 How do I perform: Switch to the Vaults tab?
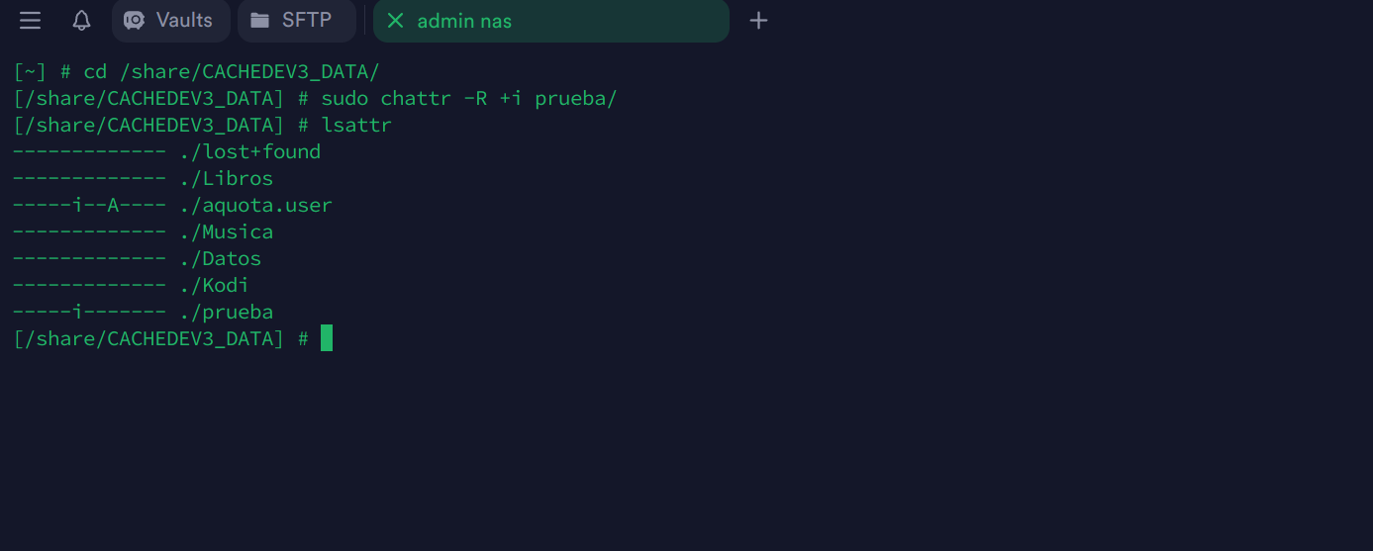pyautogui.click(x=183, y=21)
